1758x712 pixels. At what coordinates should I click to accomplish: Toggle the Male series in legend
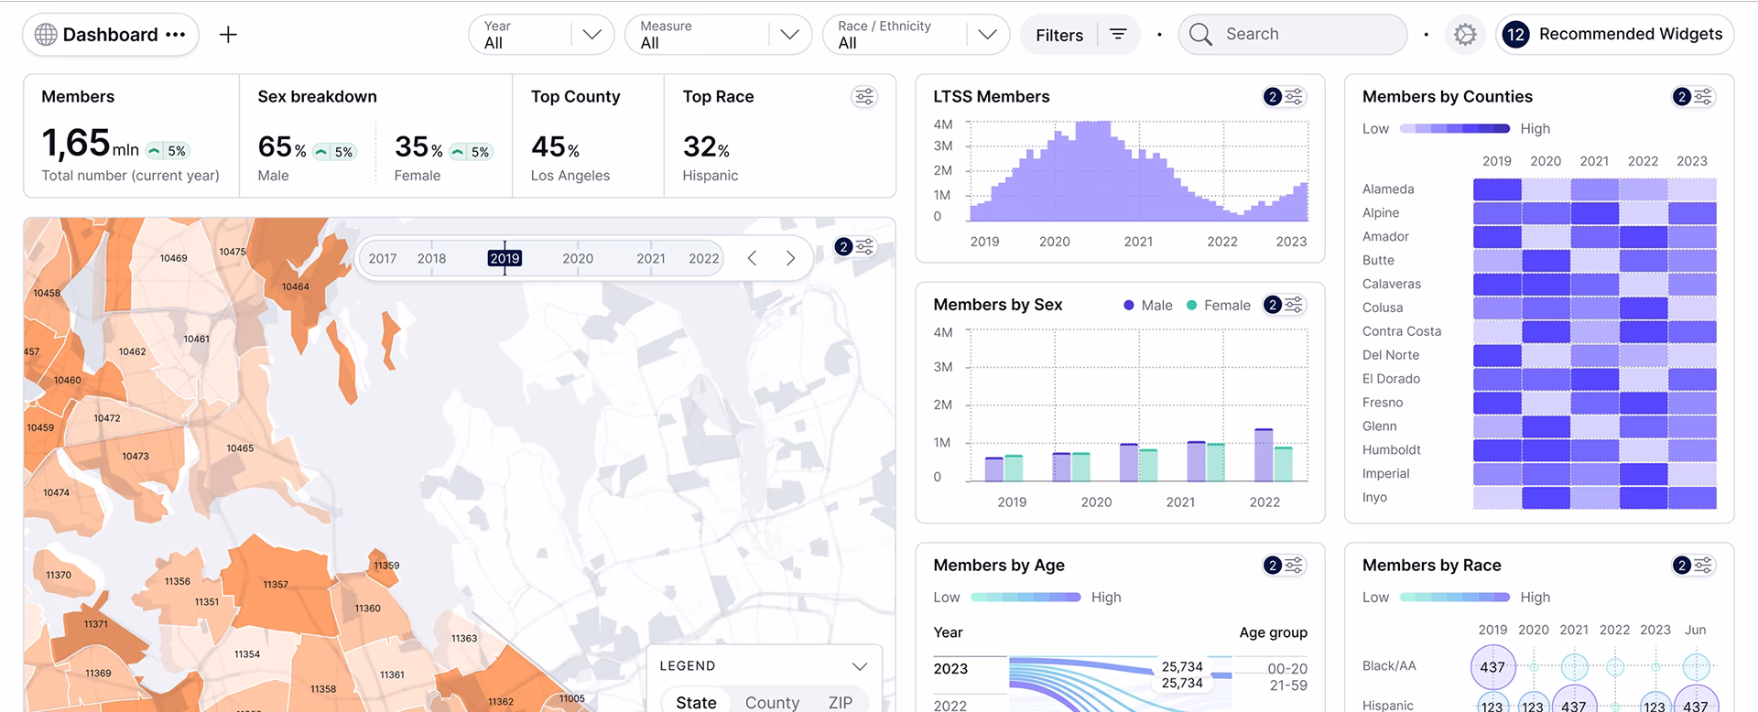click(x=1147, y=306)
